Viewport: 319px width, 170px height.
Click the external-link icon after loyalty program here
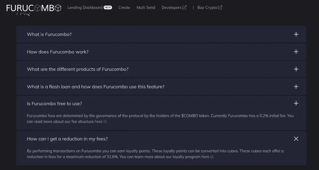pyautogui.click(x=212, y=157)
